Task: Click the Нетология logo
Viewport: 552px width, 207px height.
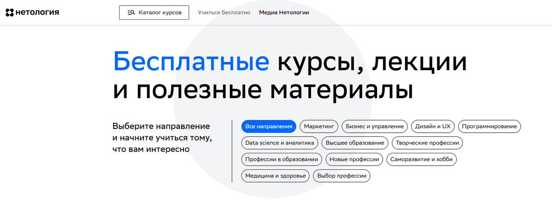Action: (32, 12)
